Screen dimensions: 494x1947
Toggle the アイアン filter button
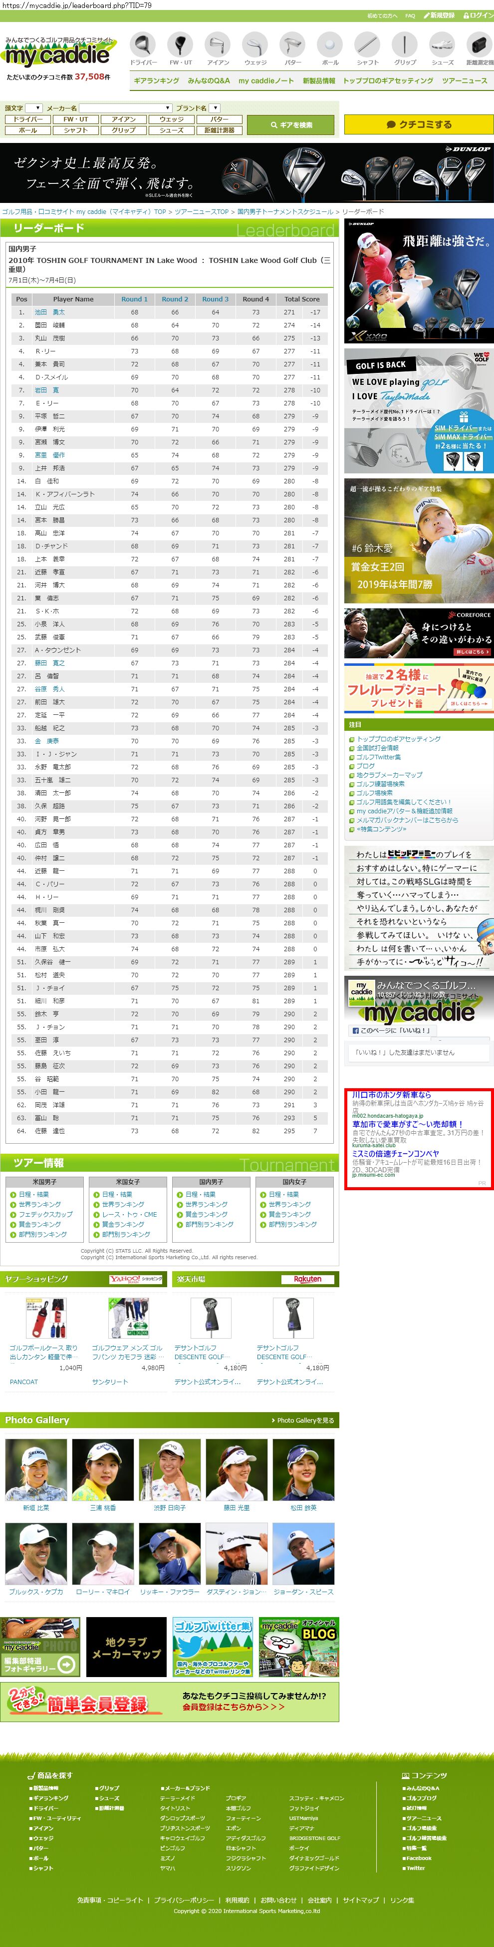tap(124, 119)
